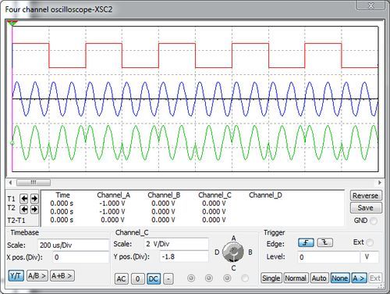
Task: Click the Reverse button
Action: (x=365, y=195)
